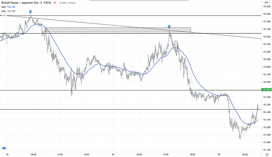Click the pink market status indicator
272x157 pixels.
(55, 3)
